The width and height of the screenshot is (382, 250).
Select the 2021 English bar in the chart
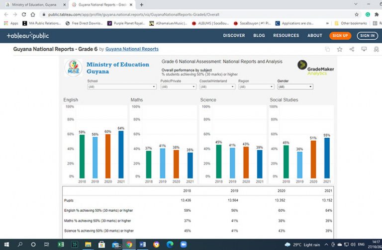(x=121, y=155)
